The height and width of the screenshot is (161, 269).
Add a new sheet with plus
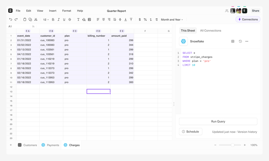(11, 145)
